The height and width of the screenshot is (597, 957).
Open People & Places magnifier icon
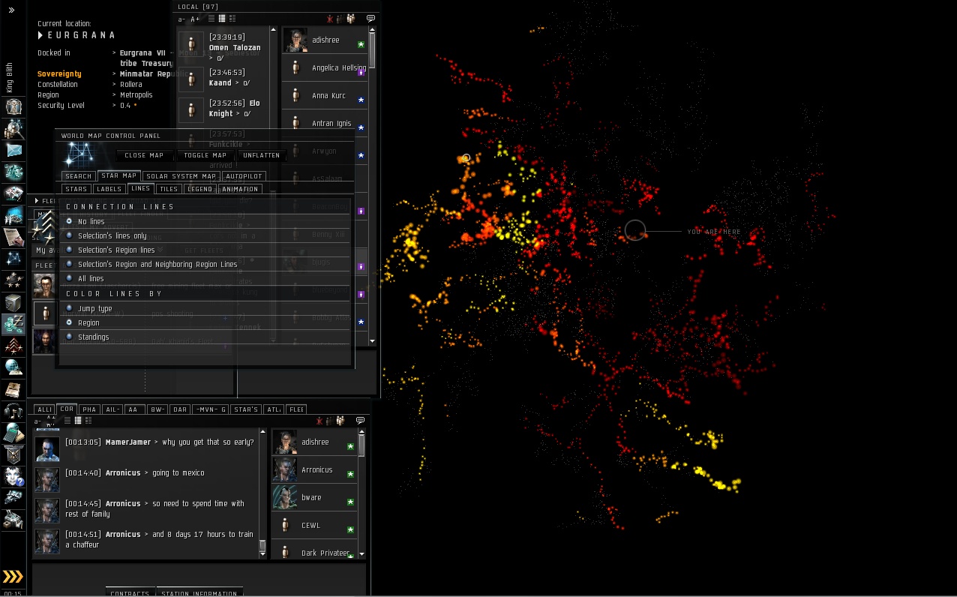click(14, 128)
